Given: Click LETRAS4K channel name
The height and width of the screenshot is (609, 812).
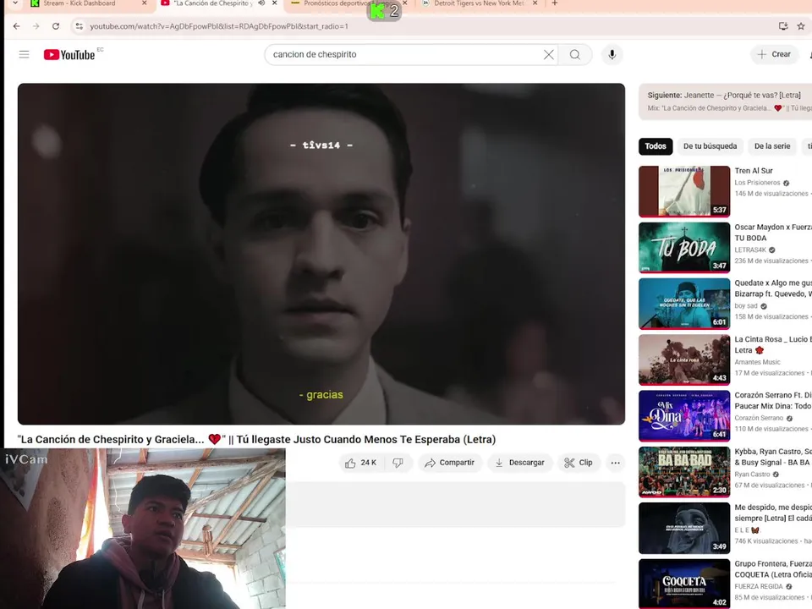Looking at the screenshot, I should pyautogui.click(x=750, y=250).
